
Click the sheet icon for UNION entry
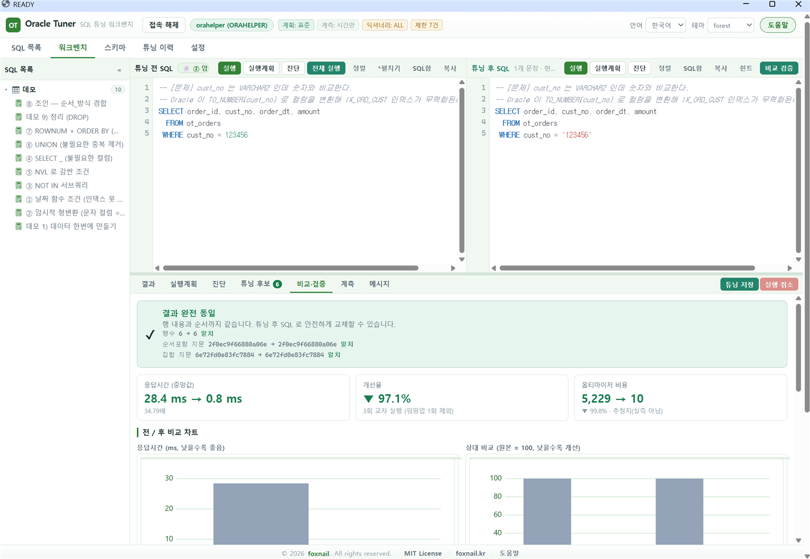pyautogui.click(x=19, y=144)
